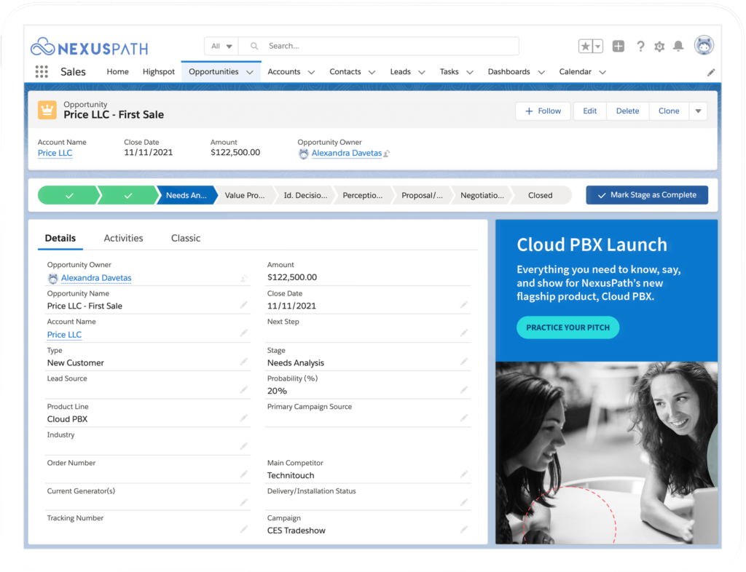Click the pencil icon for Opportunity Name

coord(243,304)
